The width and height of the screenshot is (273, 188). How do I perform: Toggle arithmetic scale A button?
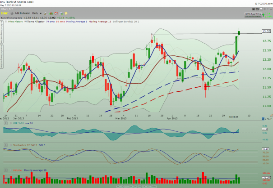[263, 119]
